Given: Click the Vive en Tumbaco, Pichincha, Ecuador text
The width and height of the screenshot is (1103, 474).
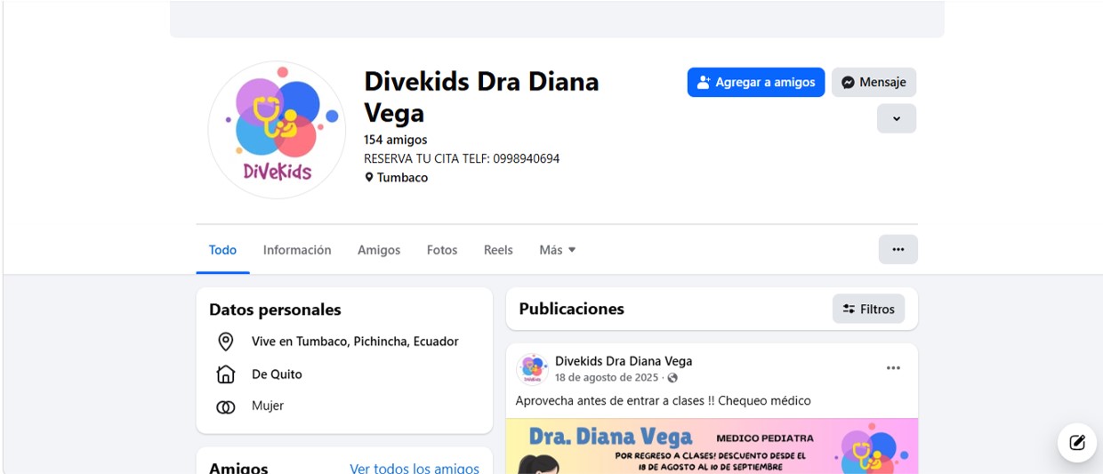Looking at the screenshot, I should pyautogui.click(x=355, y=341).
